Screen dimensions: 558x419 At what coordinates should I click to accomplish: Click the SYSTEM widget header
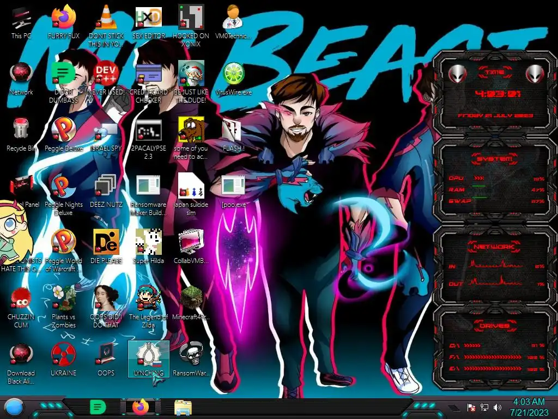click(x=495, y=158)
